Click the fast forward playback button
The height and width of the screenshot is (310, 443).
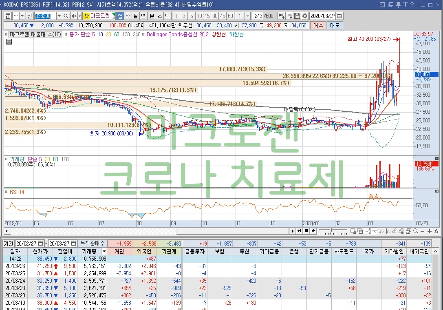click(x=313, y=231)
